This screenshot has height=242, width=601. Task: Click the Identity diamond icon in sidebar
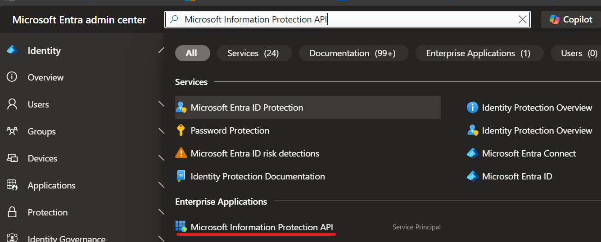12,51
